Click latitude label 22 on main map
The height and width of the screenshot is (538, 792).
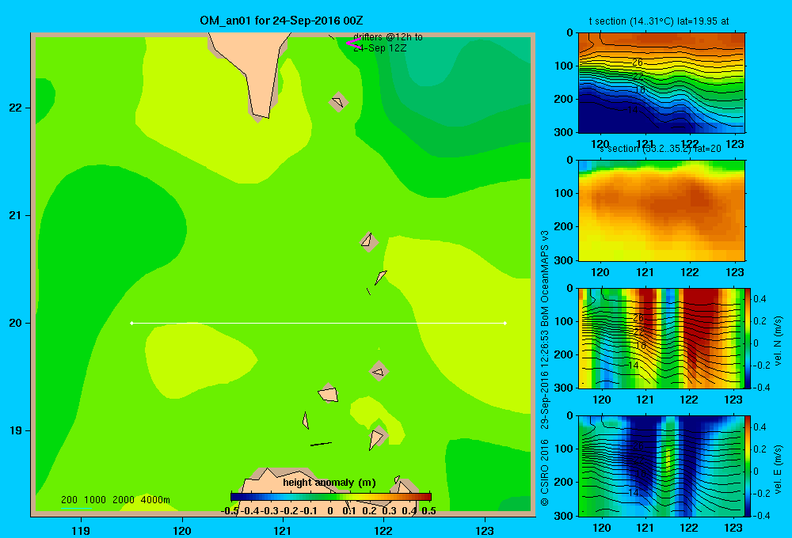click(x=16, y=108)
